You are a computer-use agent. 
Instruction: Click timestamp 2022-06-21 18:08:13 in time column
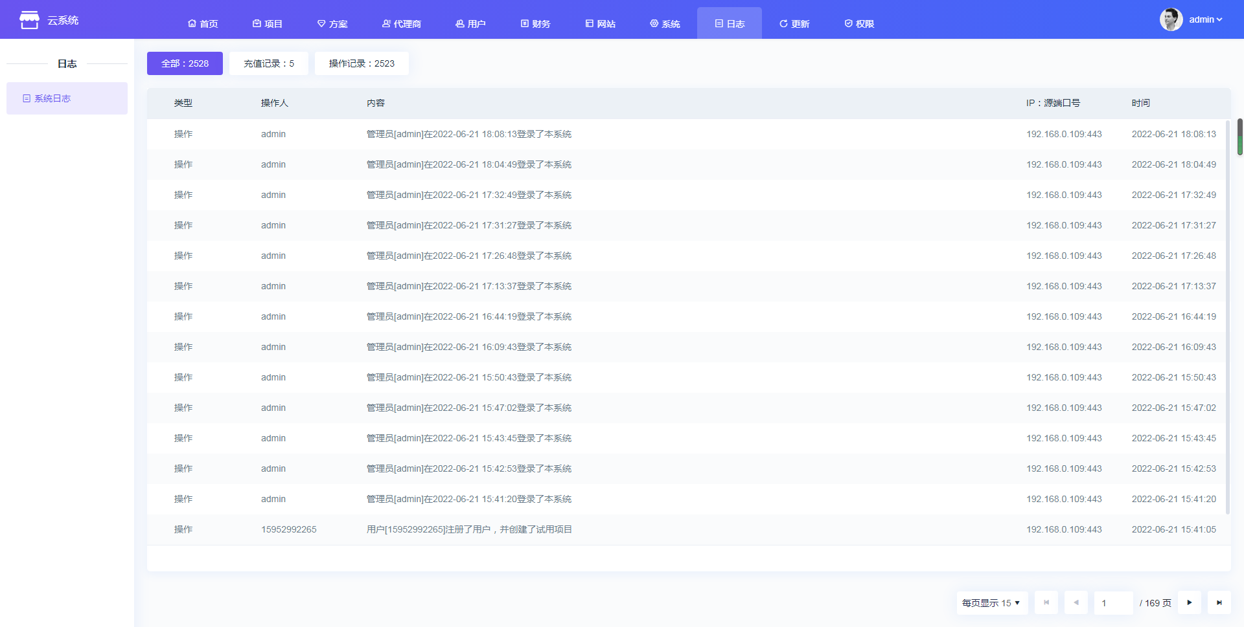click(x=1174, y=134)
